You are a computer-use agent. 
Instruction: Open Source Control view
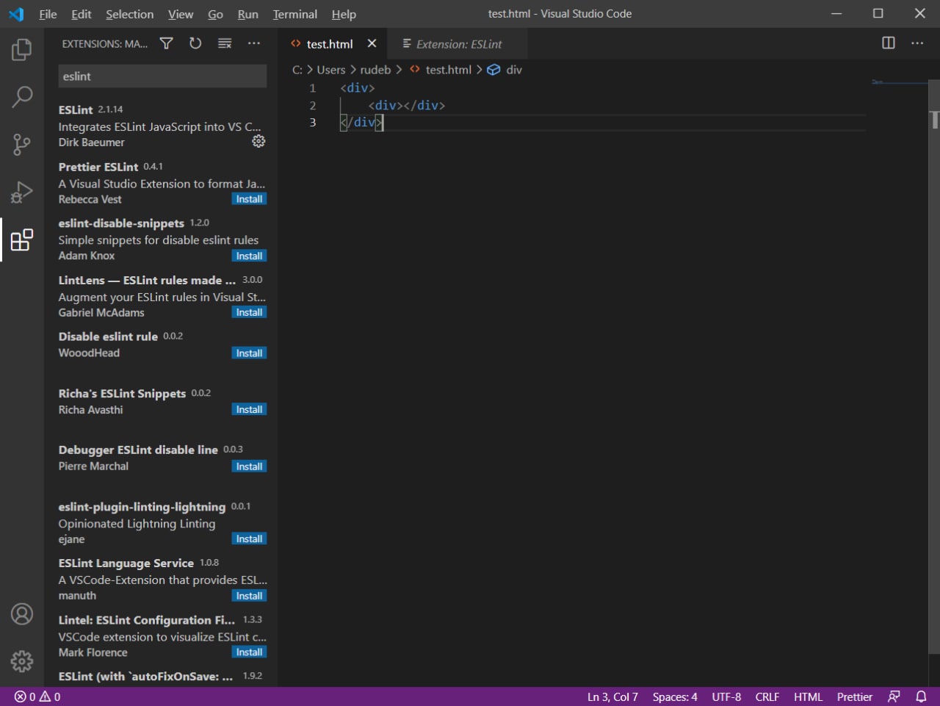[22, 144]
